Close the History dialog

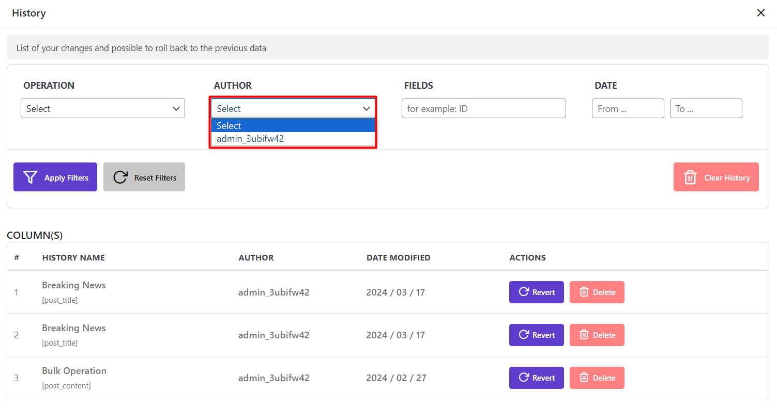click(x=760, y=13)
